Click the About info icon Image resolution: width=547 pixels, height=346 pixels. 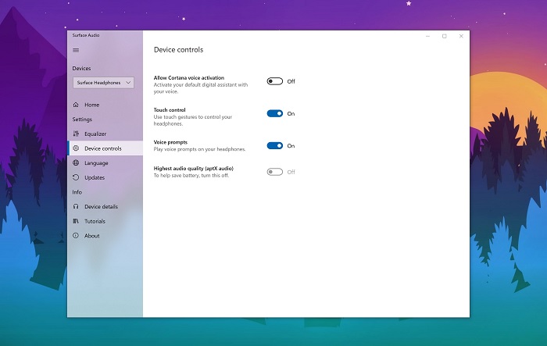tap(76, 236)
